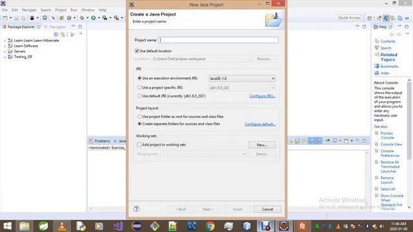Image resolution: width=413 pixels, height=232 pixels.
Task: Switch to the highlighted Java perspective icon
Action: pos(386,18)
